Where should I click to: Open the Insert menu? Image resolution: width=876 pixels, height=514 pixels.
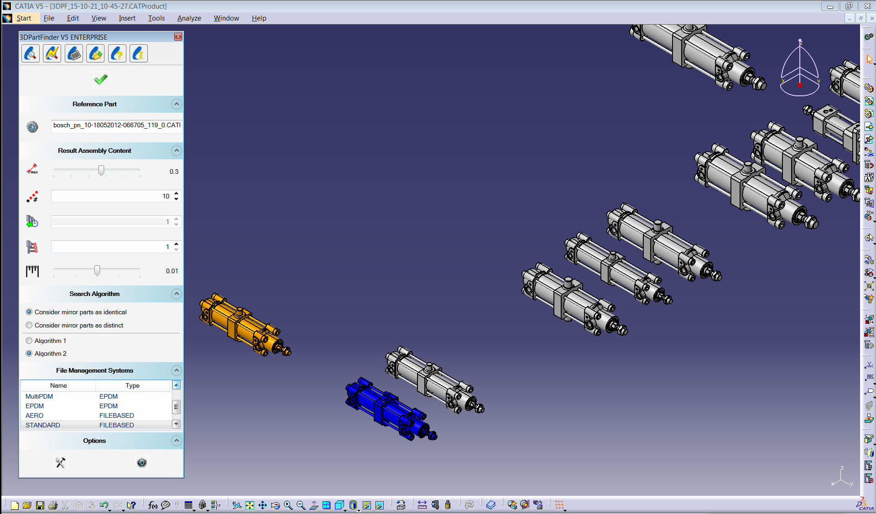coord(127,18)
